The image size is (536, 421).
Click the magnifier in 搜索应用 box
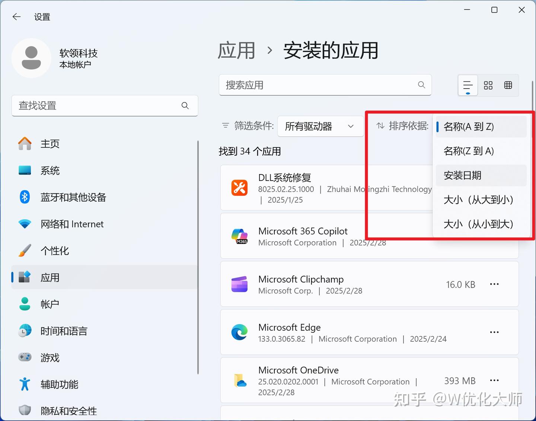tap(421, 85)
